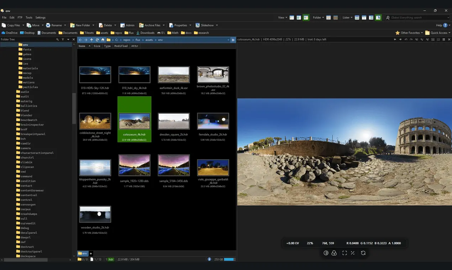The image size is (452, 270).
Task: Open the Folder dropdown in top toolbar
Action: click(x=318, y=17)
